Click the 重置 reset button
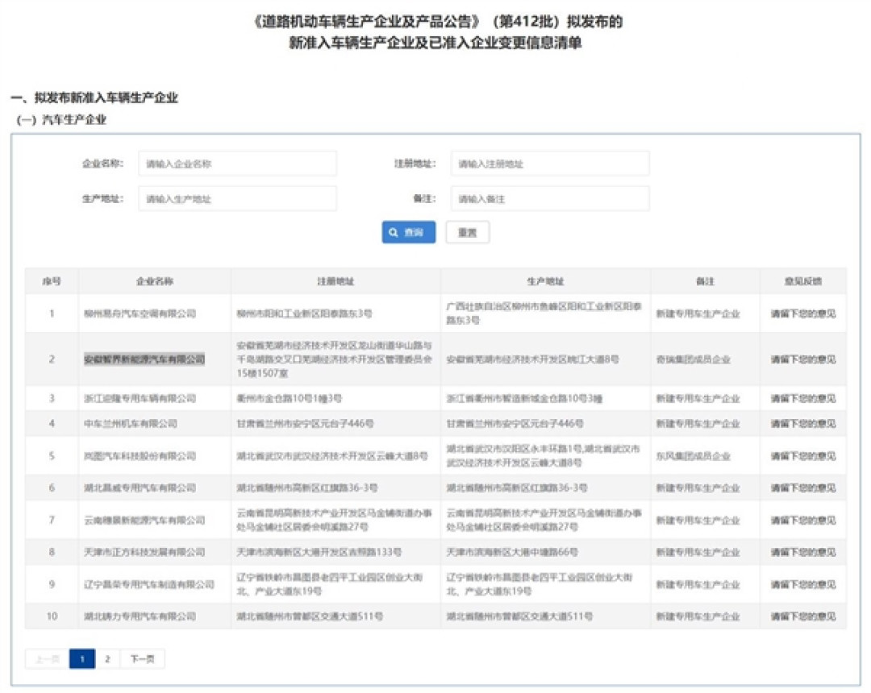This screenshot has width=871, height=693. point(467,233)
